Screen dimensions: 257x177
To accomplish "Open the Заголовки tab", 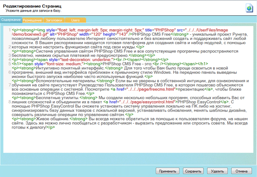I will (x=54, y=20).
